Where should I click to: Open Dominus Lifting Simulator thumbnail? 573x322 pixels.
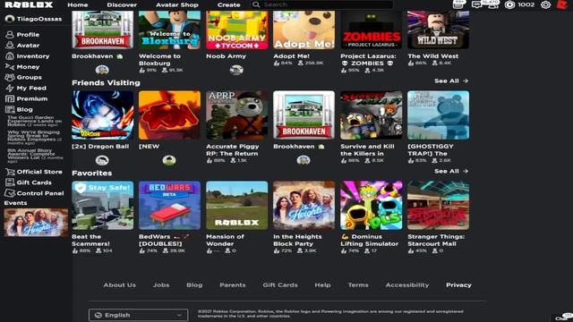click(371, 205)
